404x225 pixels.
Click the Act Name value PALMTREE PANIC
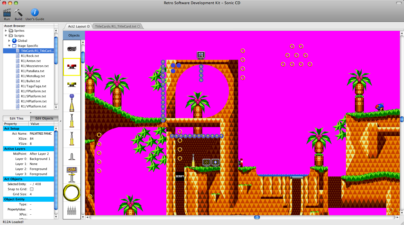point(41,134)
